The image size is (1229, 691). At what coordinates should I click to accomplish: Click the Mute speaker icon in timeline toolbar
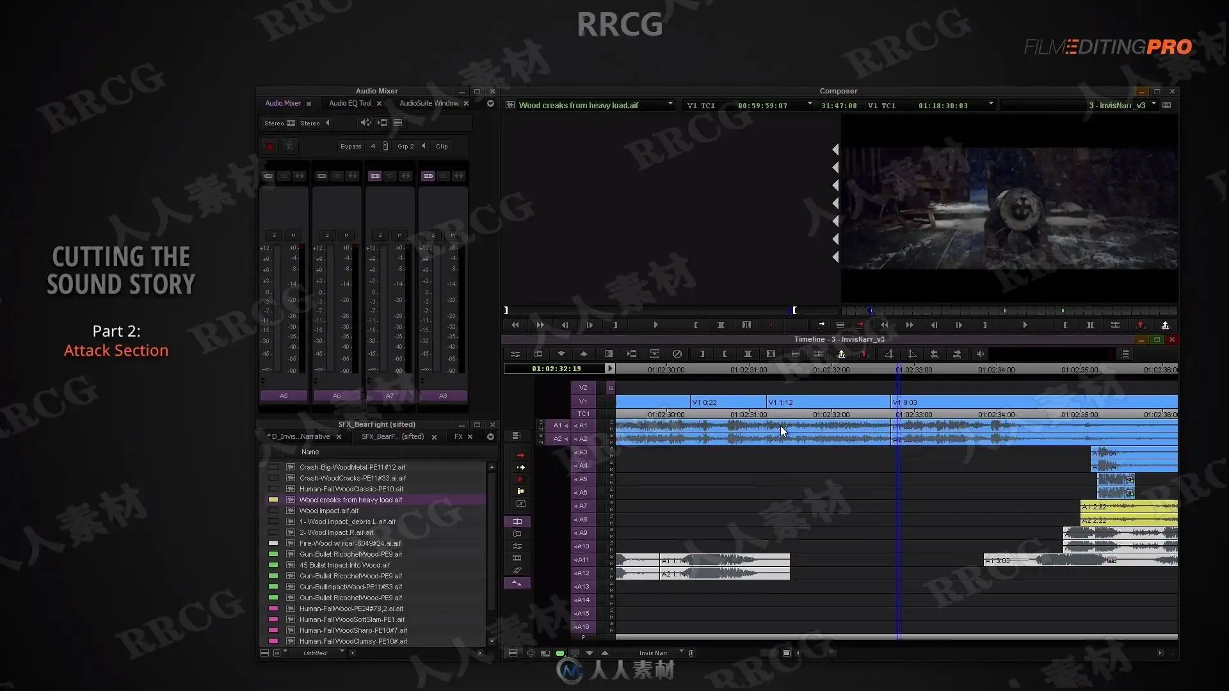[980, 354]
